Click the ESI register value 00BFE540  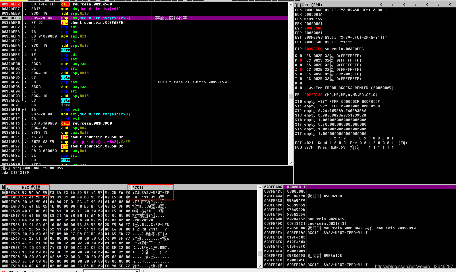313,38
